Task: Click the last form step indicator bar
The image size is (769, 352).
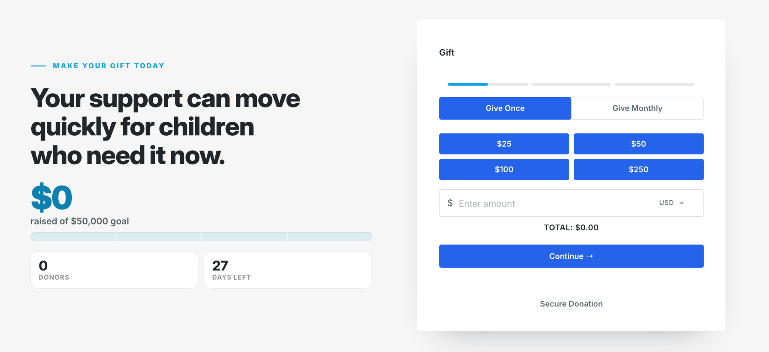Action: [x=654, y=84]
